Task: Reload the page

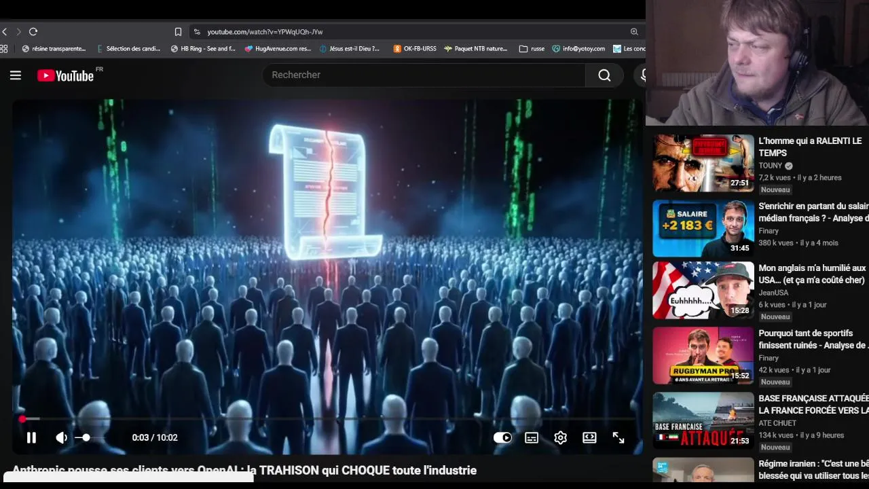Action: tap(33, 32)
